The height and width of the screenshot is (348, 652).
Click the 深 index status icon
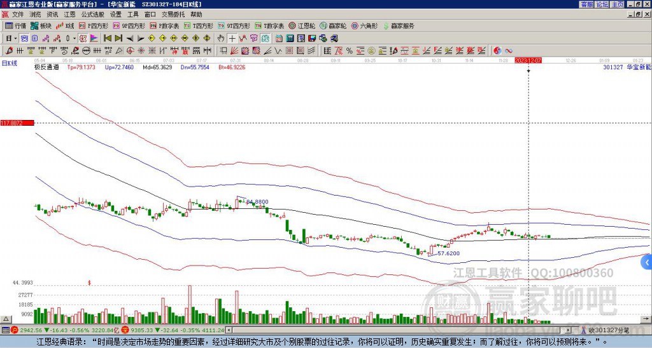click(x=124, y=330)
